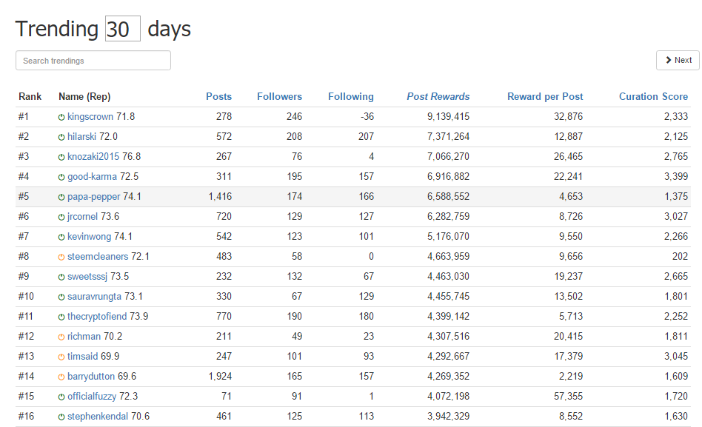The height and width of the screenshot is (427, 702).
Task: Click the status icon next to officialfuzzy
Action: click(x=61, y=397)
